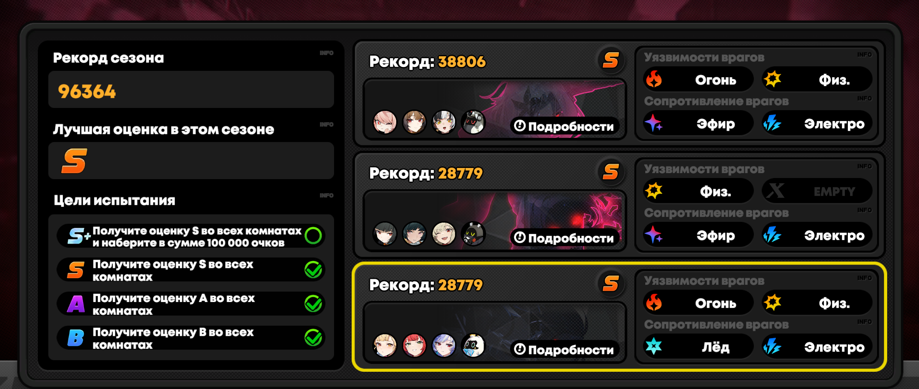Click the ice Лёд resistance icon
This screenshot has height=389, width=919.
tap(654, 347)
